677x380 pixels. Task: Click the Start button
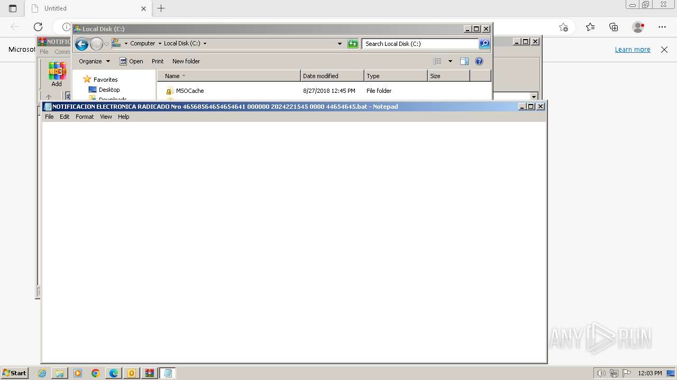tap(14, 373)
